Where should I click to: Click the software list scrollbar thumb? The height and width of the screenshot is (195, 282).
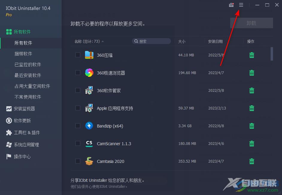(272, 54)
